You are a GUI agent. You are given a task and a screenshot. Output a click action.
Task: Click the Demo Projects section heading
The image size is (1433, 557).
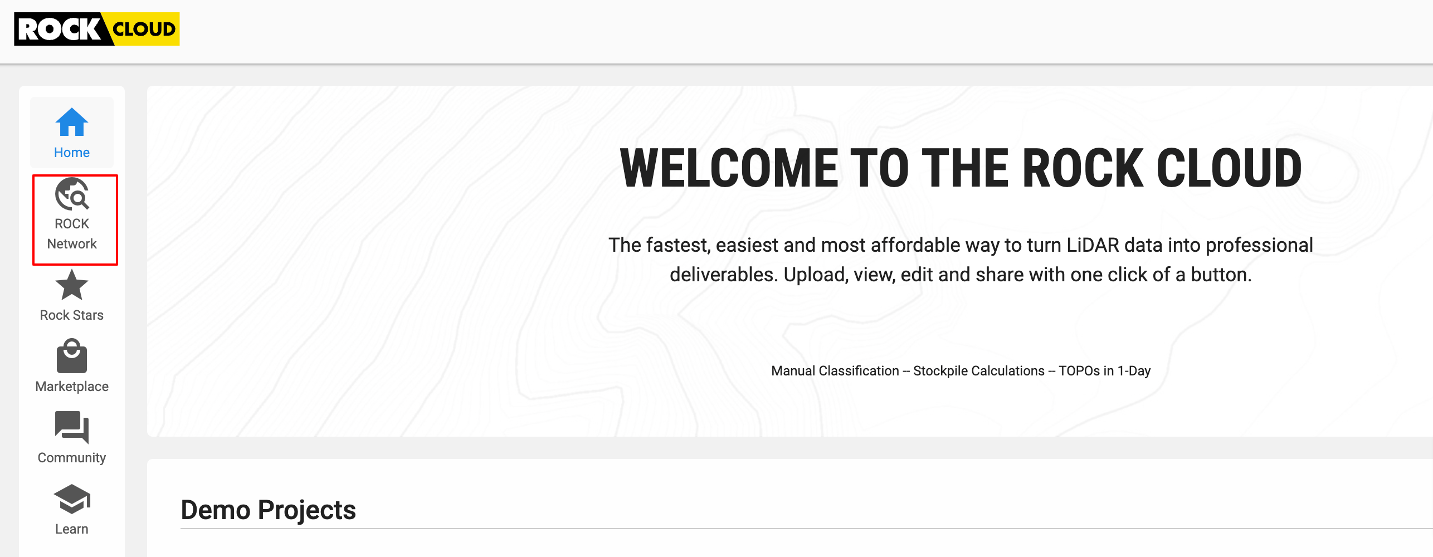coord(269,510)
